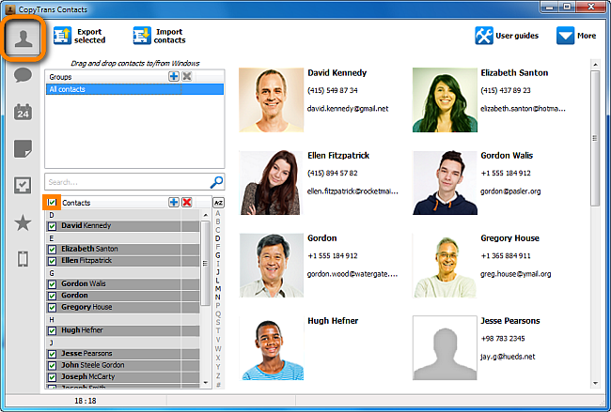Open the device phone icon in sidebar
This screenshot has height=412, width=611.
[23, 259]
